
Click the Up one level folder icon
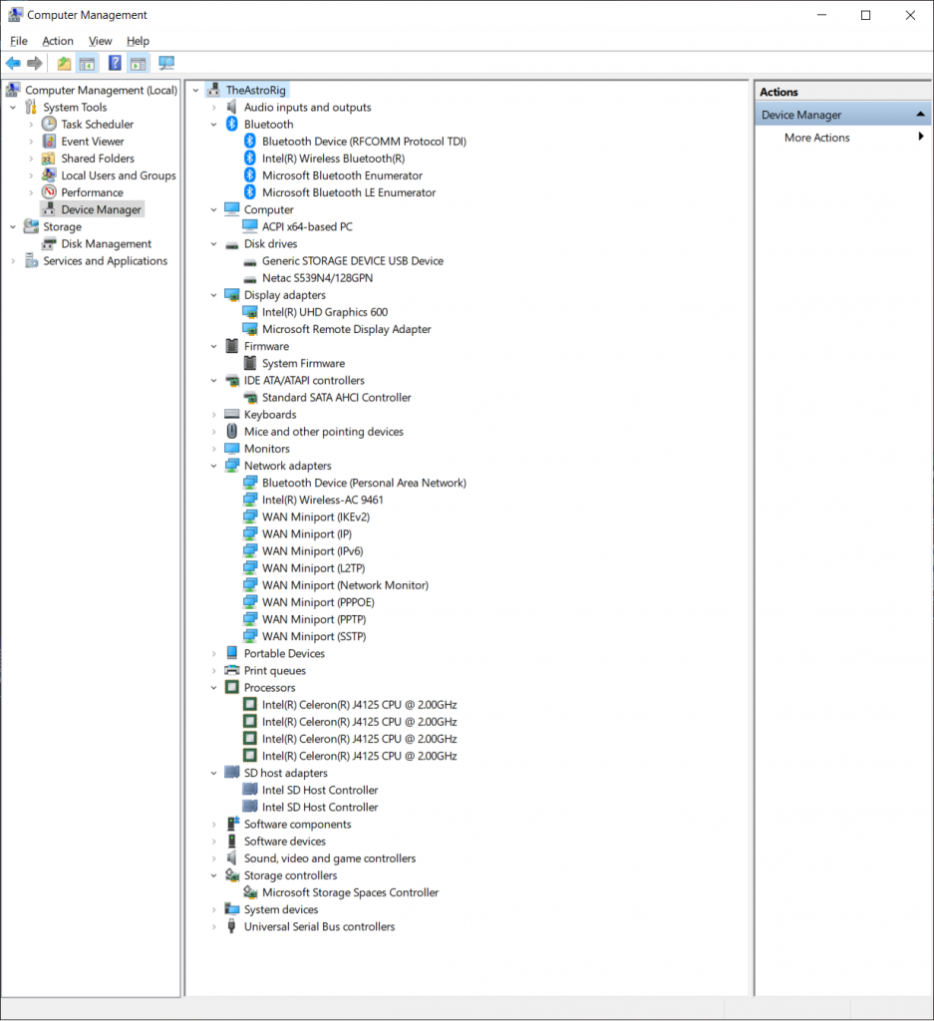pyautogui.click(x=64, y=63)
